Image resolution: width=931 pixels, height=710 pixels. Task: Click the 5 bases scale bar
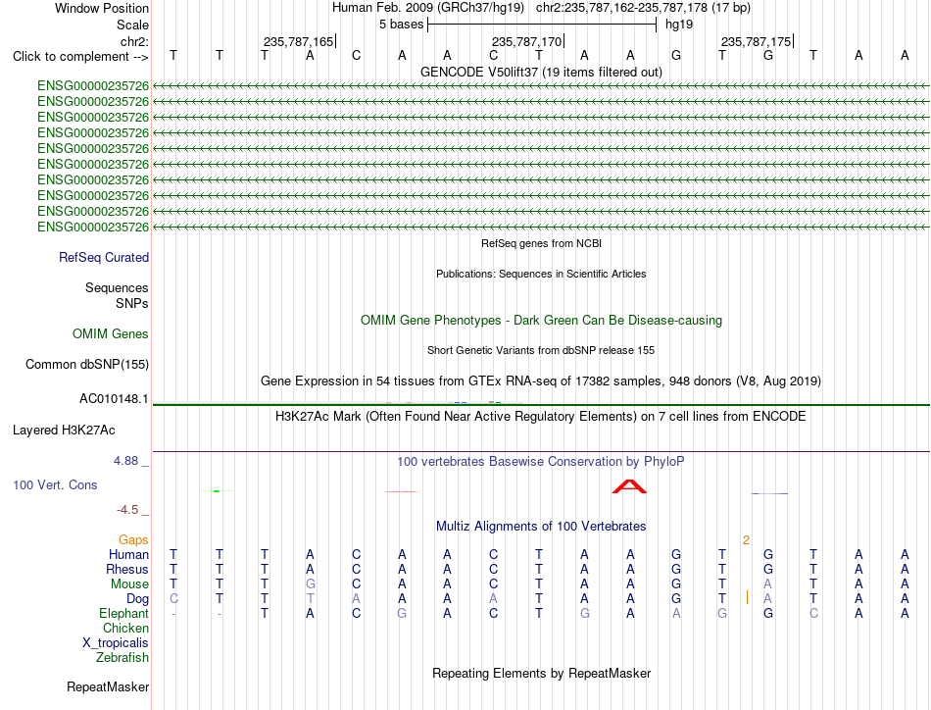pos(542,25)
